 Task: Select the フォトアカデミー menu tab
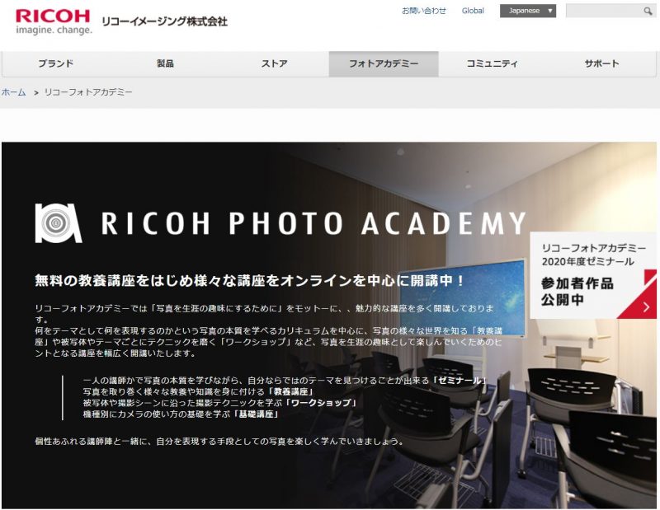(x=384, y=64)
